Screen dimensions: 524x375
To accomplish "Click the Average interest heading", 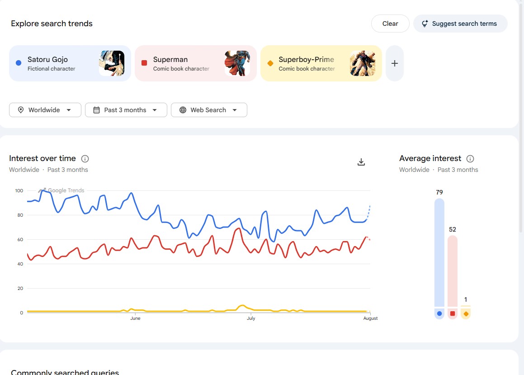I will (x=430, y=158).
